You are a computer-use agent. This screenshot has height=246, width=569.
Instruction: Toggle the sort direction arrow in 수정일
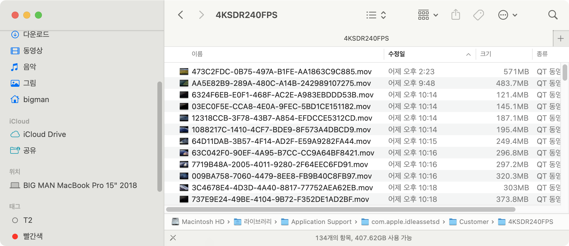tap(468, 54)
